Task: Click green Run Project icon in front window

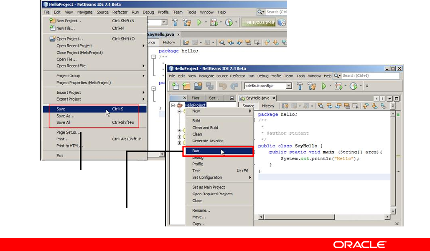Action: tap(323, 86)
